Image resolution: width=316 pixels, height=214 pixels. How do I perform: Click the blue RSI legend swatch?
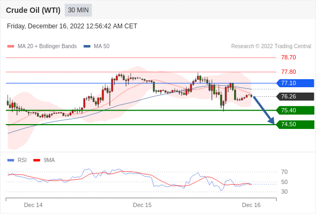[11, 160]
